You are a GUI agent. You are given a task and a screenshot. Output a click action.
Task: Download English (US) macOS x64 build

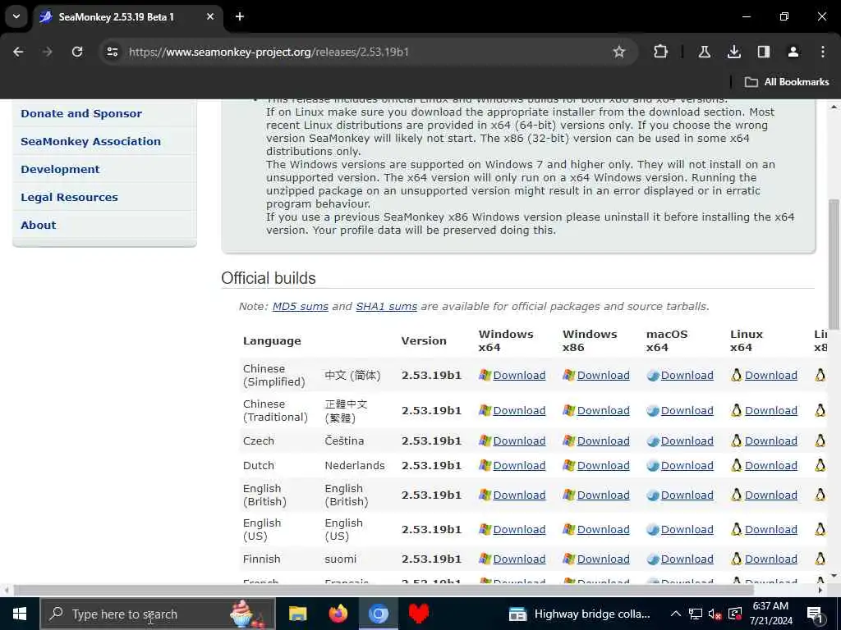[x=687, y=529]
